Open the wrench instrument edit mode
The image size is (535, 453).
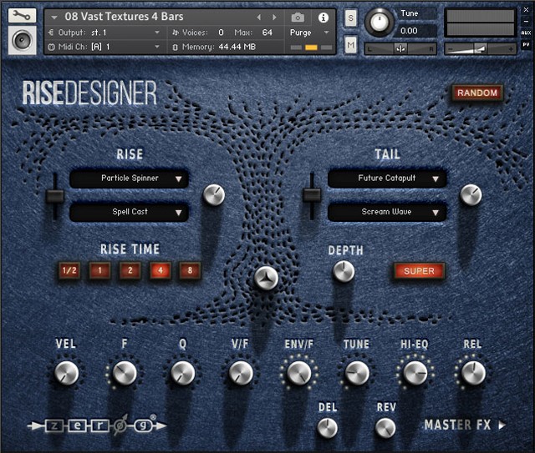[22, 16]
